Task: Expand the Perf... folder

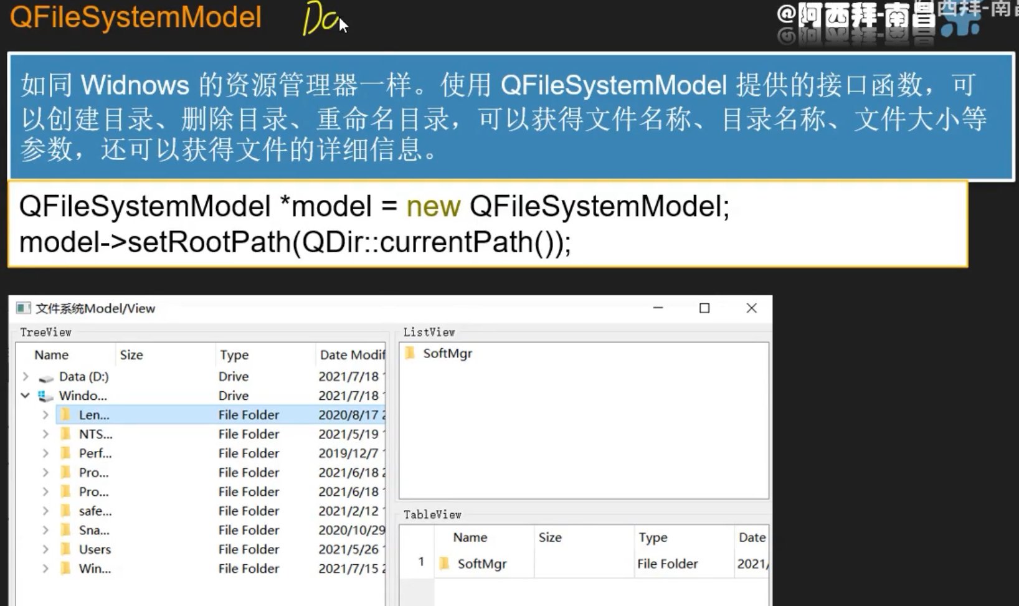Action: (45, 453)
